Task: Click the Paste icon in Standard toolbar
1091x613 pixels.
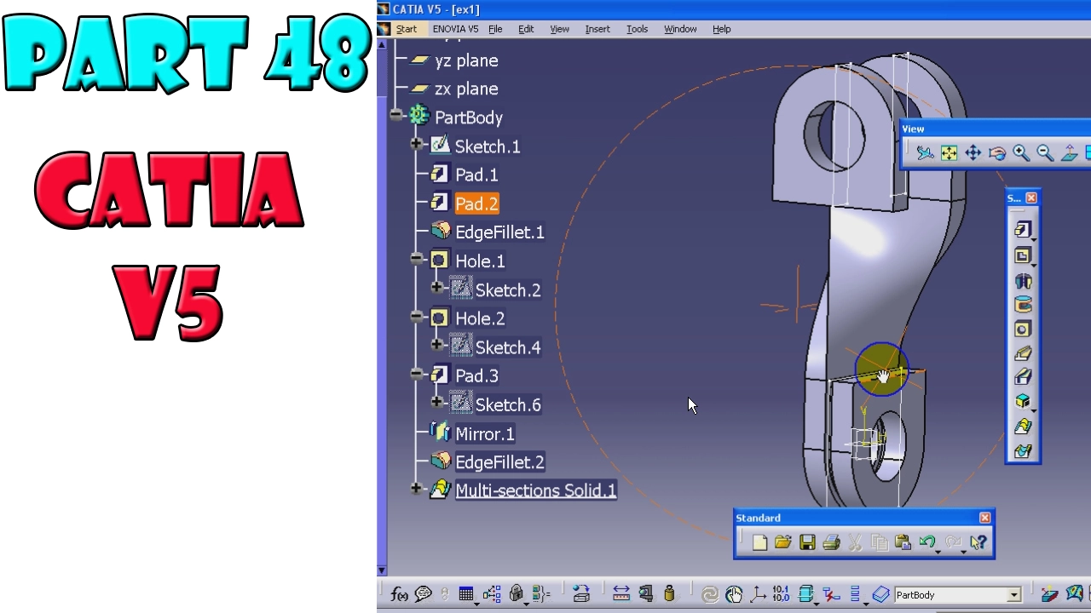Action: click(903, 542)
